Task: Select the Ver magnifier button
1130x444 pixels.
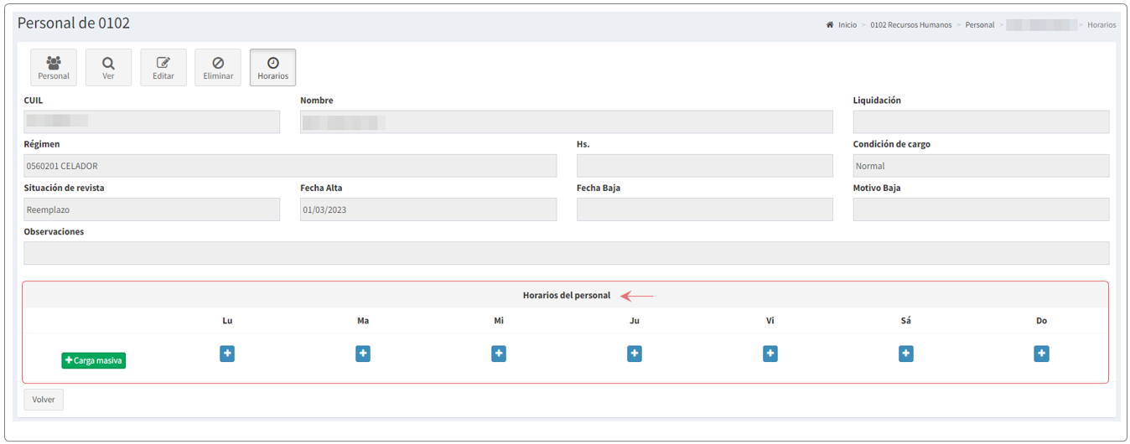Action: point(108,67)
